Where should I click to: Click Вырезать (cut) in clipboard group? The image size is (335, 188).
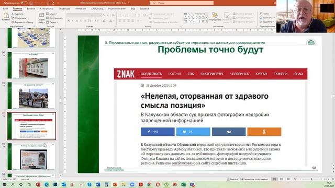click(x=17, y=14)
